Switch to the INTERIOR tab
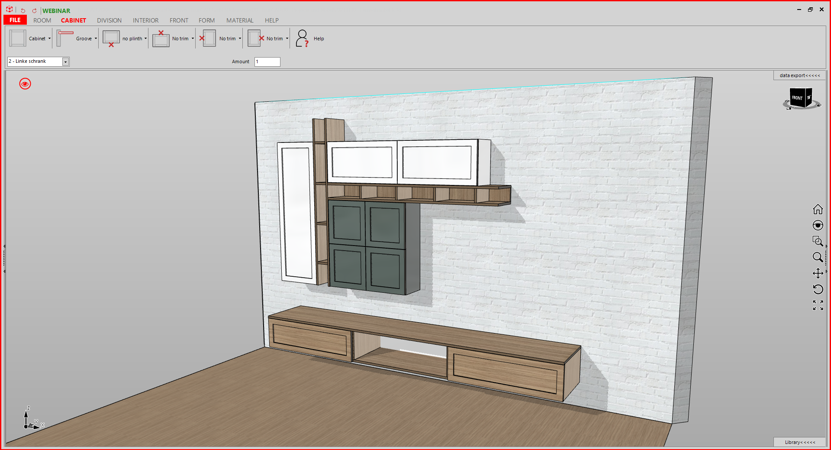Image resolution: width=831 pixels, height=450 pixels. point(145,20)
